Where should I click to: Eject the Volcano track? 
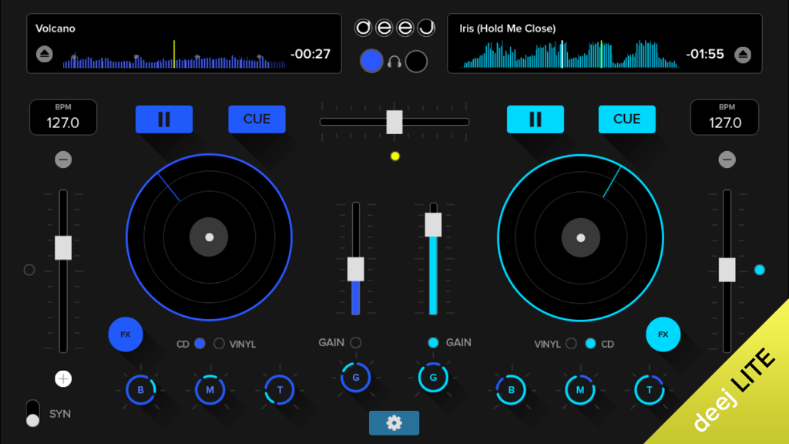pos(45,54)
